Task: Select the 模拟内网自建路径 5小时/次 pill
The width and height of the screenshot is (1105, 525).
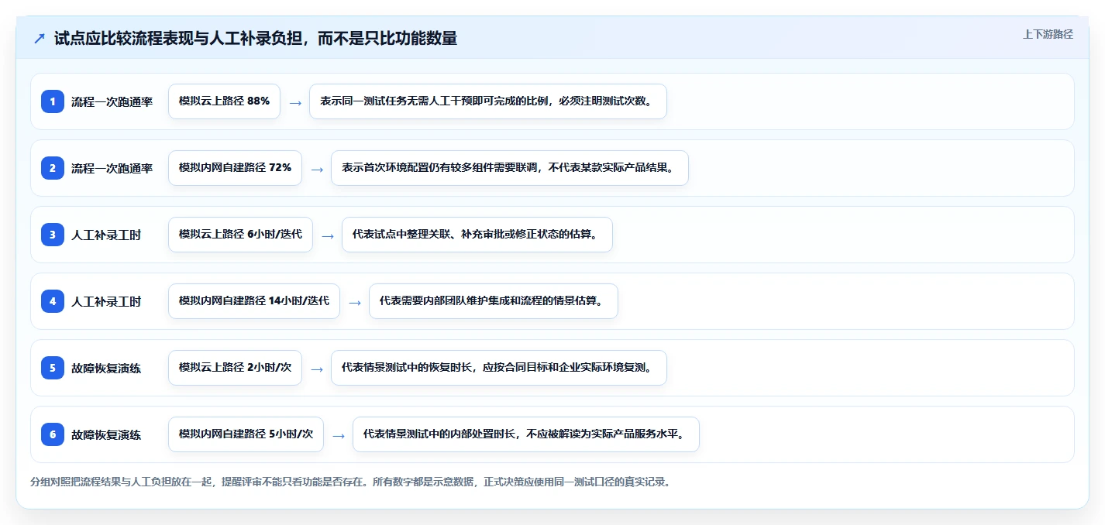Action: tap(246, 434)
